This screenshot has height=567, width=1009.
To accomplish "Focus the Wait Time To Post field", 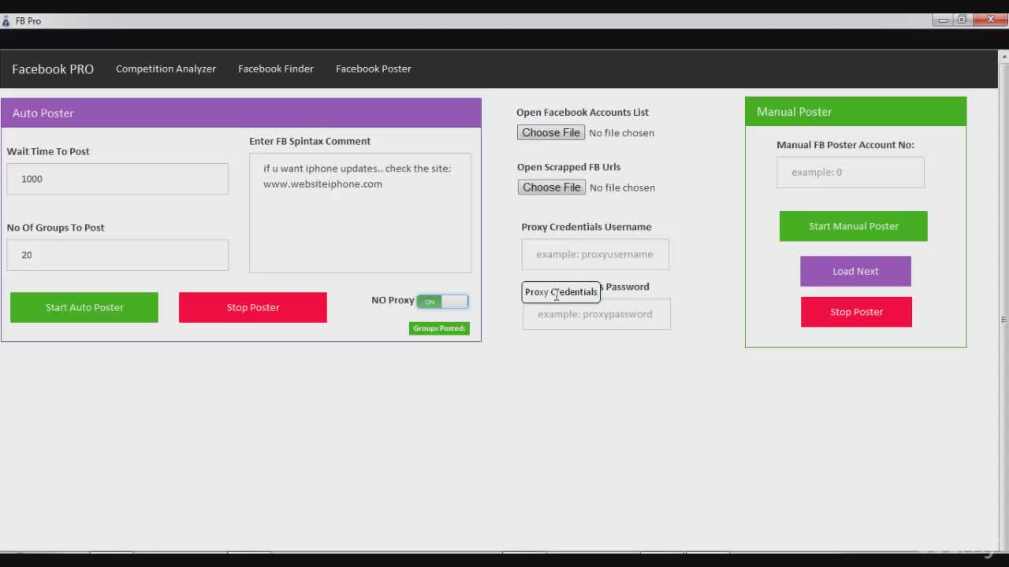I will [117, 180].
